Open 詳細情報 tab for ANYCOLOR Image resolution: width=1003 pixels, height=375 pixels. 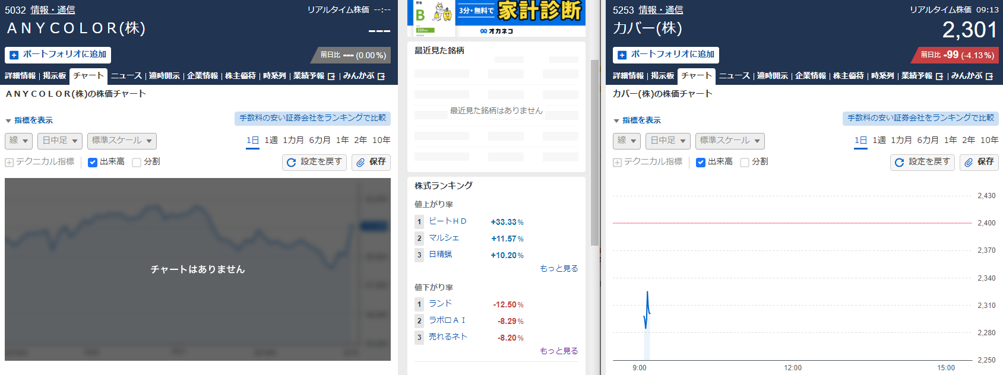point(20,76)
